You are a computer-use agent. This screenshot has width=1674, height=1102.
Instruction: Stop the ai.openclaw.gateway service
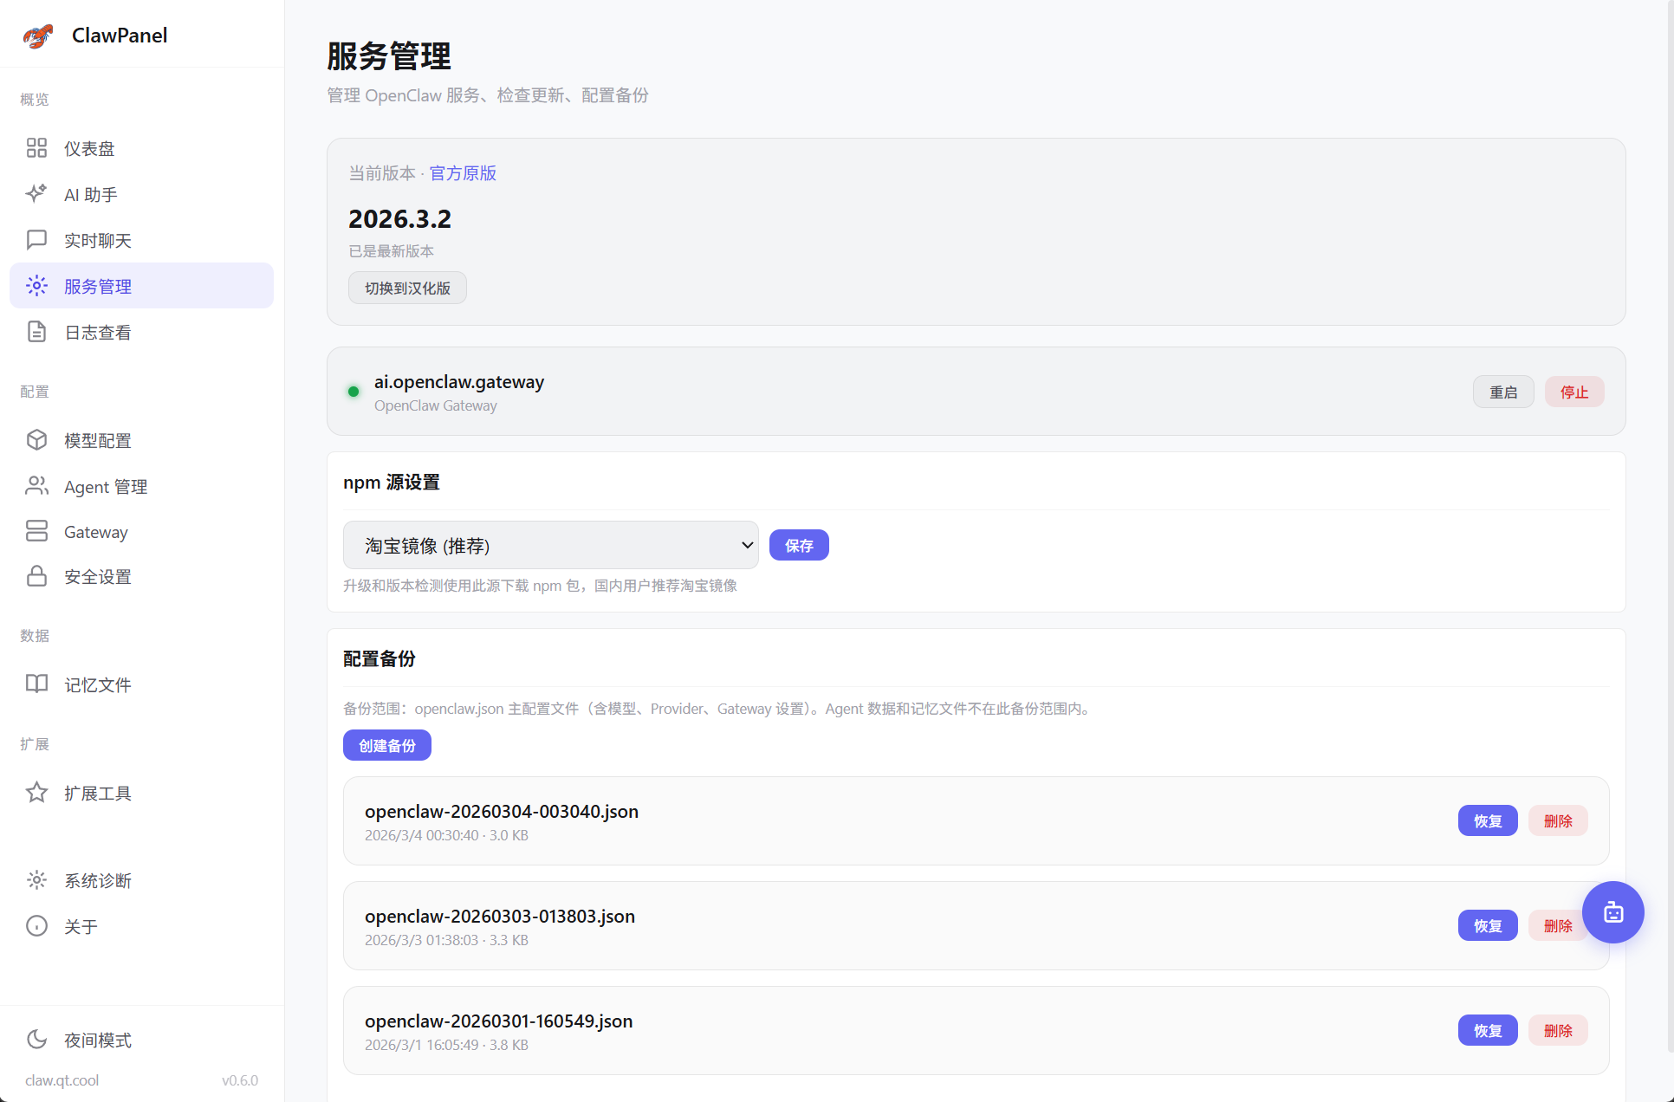(x=1574, y=392)
